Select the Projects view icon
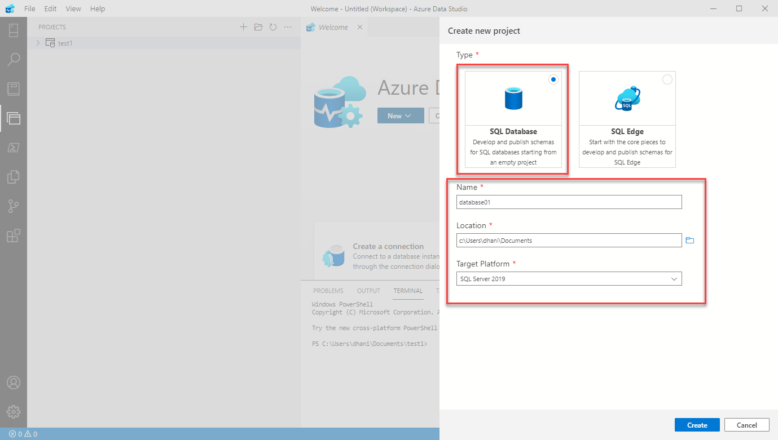Viewport: 778px width, 440px height. pyautogui.click(x=14, y=118)
